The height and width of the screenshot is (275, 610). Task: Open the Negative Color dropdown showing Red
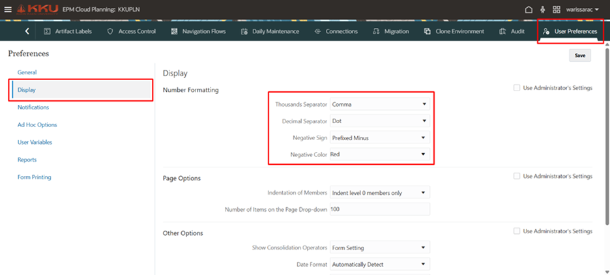(380, 154)
